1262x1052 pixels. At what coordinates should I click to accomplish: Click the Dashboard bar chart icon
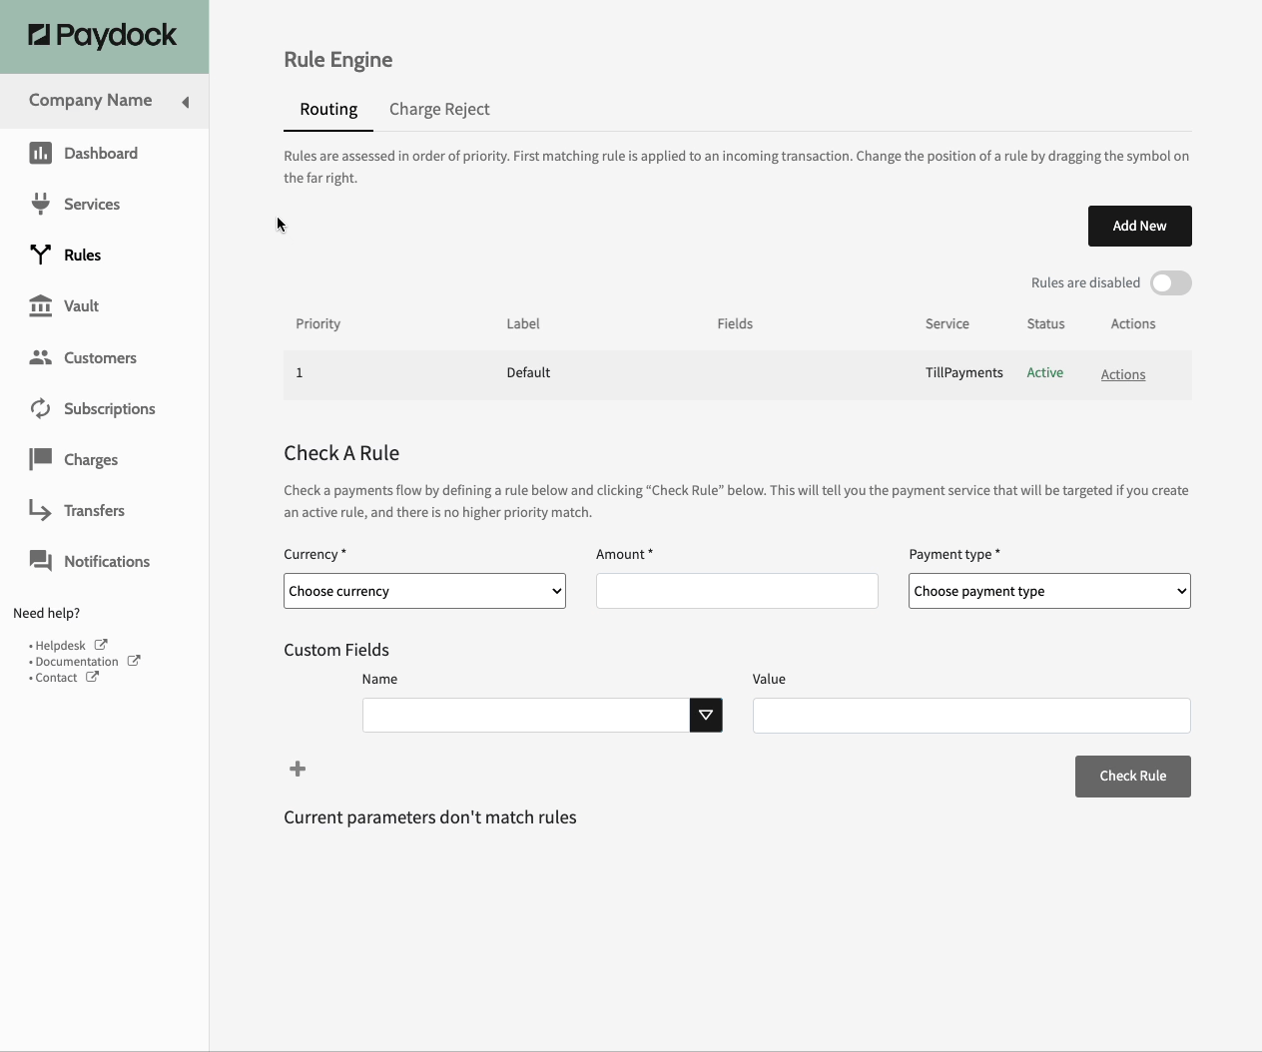tap(40, 153)
